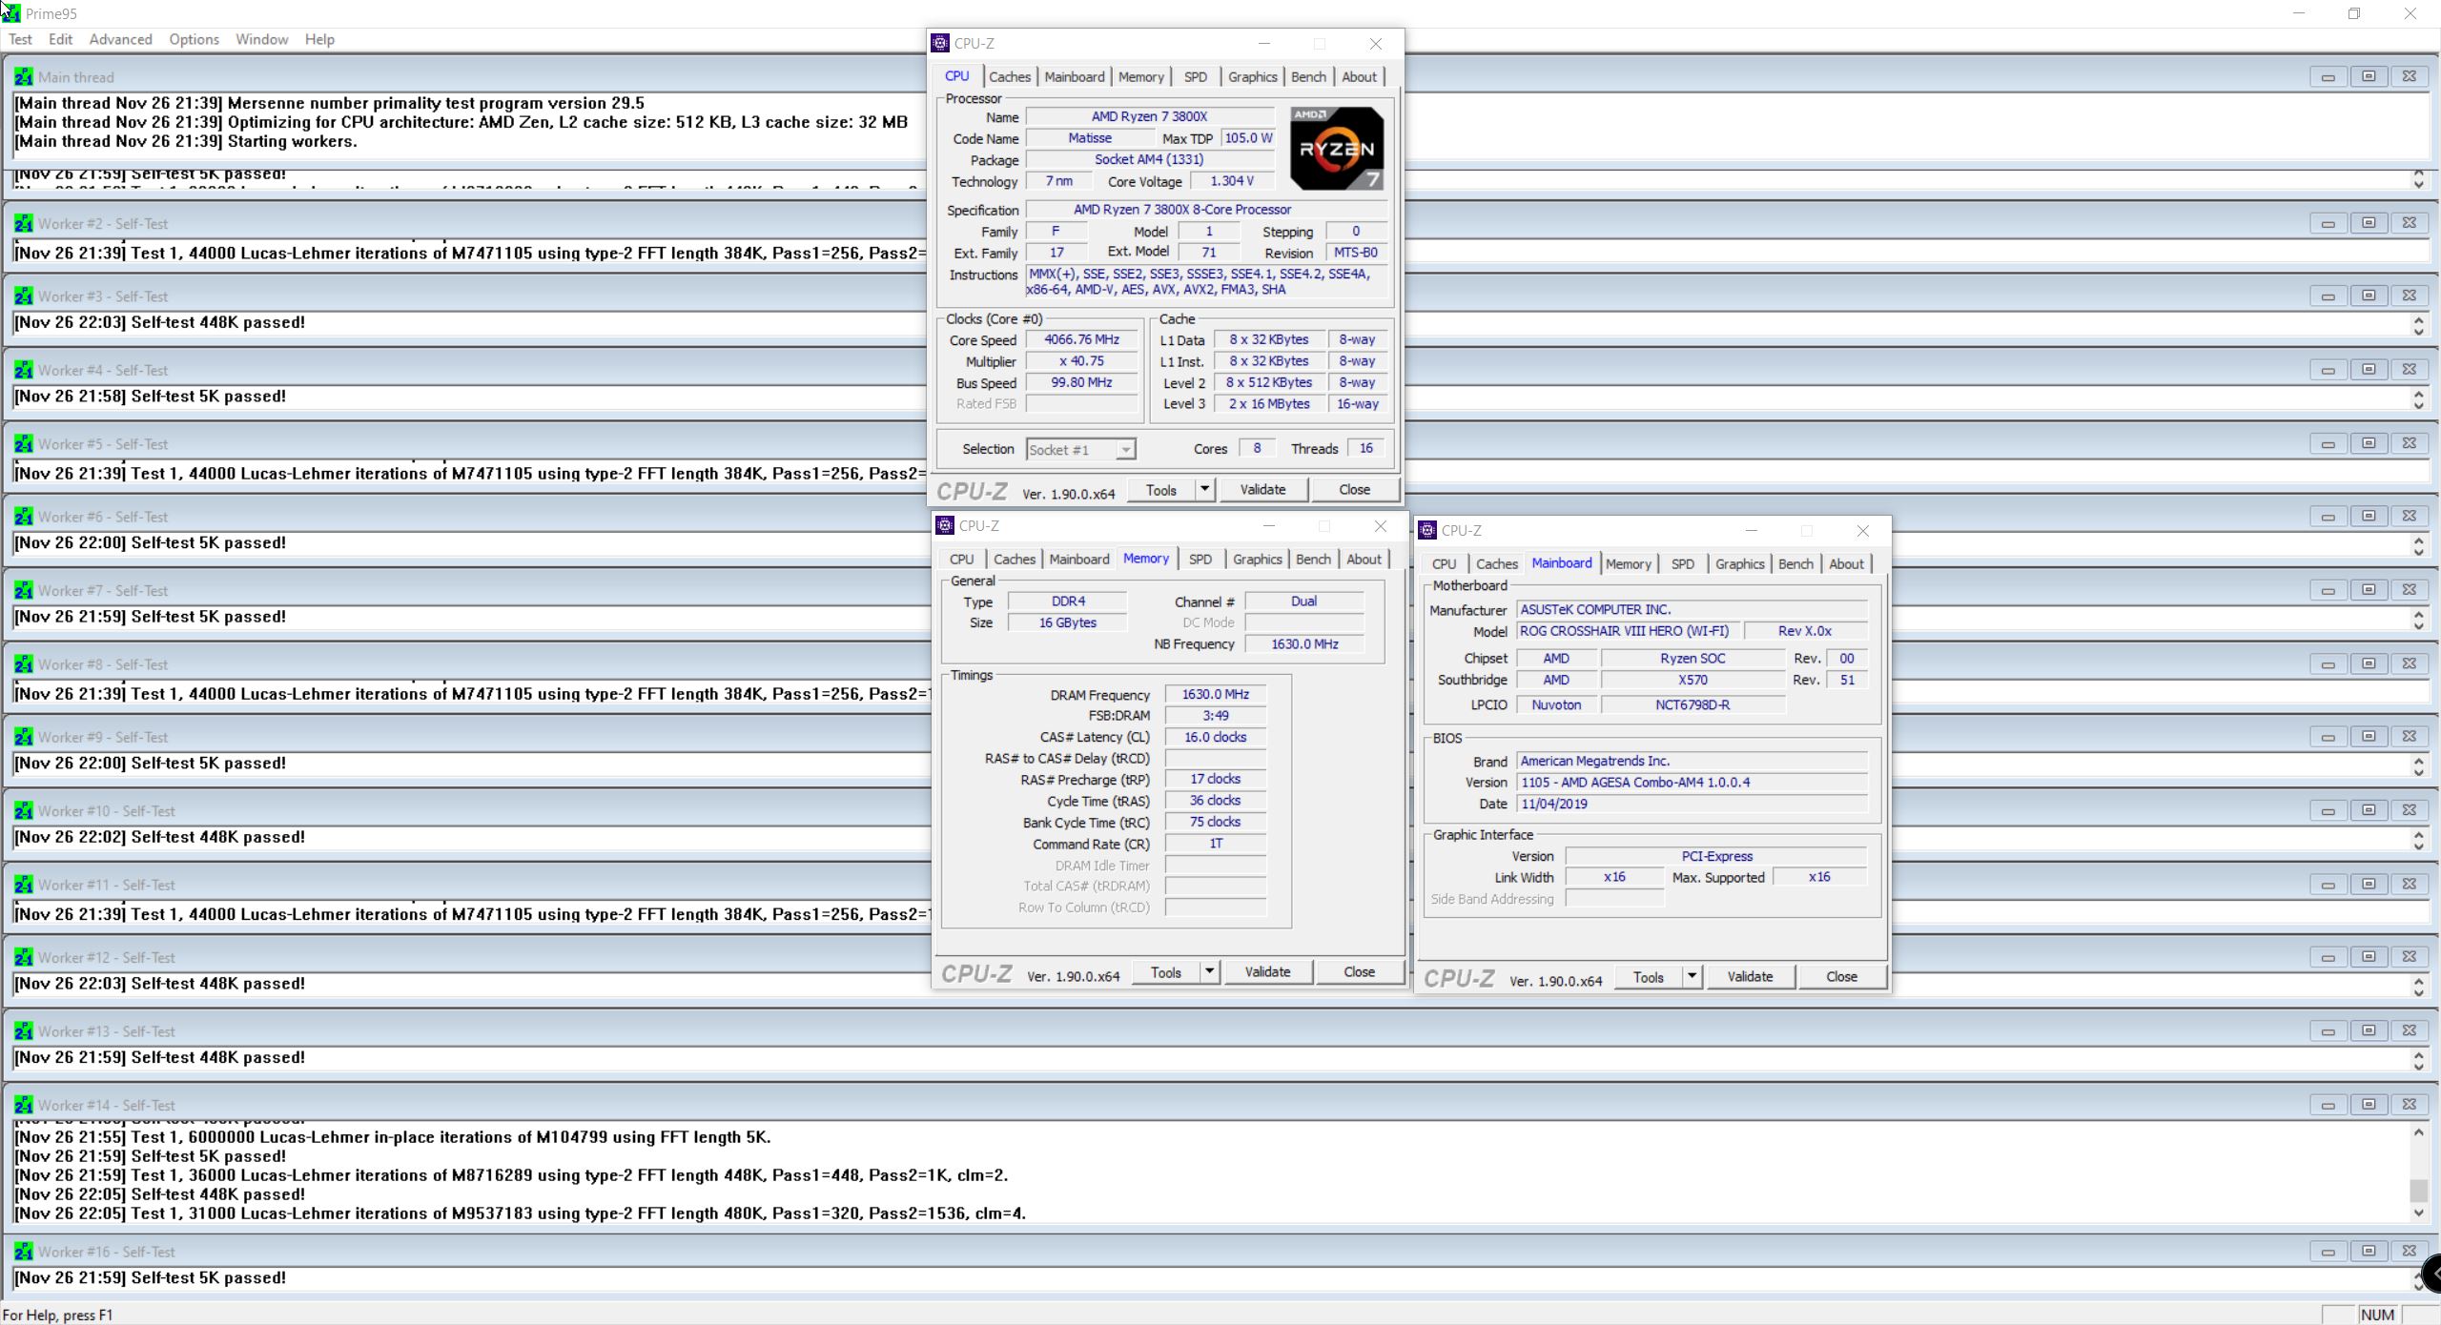
Task: Switch to Caches tab in top CPU-Z window
Action: tap(1009, 77)
